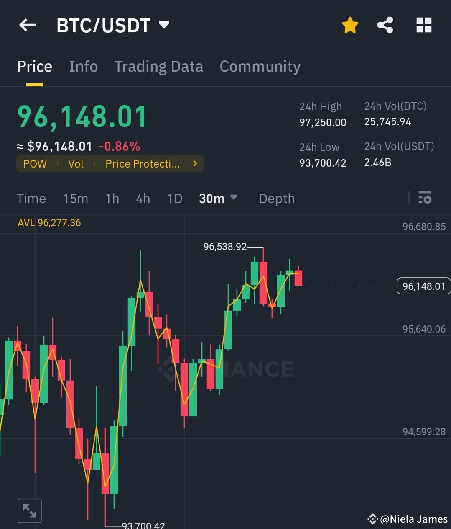
Task: Open the grid layout icon top right
Action: [x=424, y=25]
